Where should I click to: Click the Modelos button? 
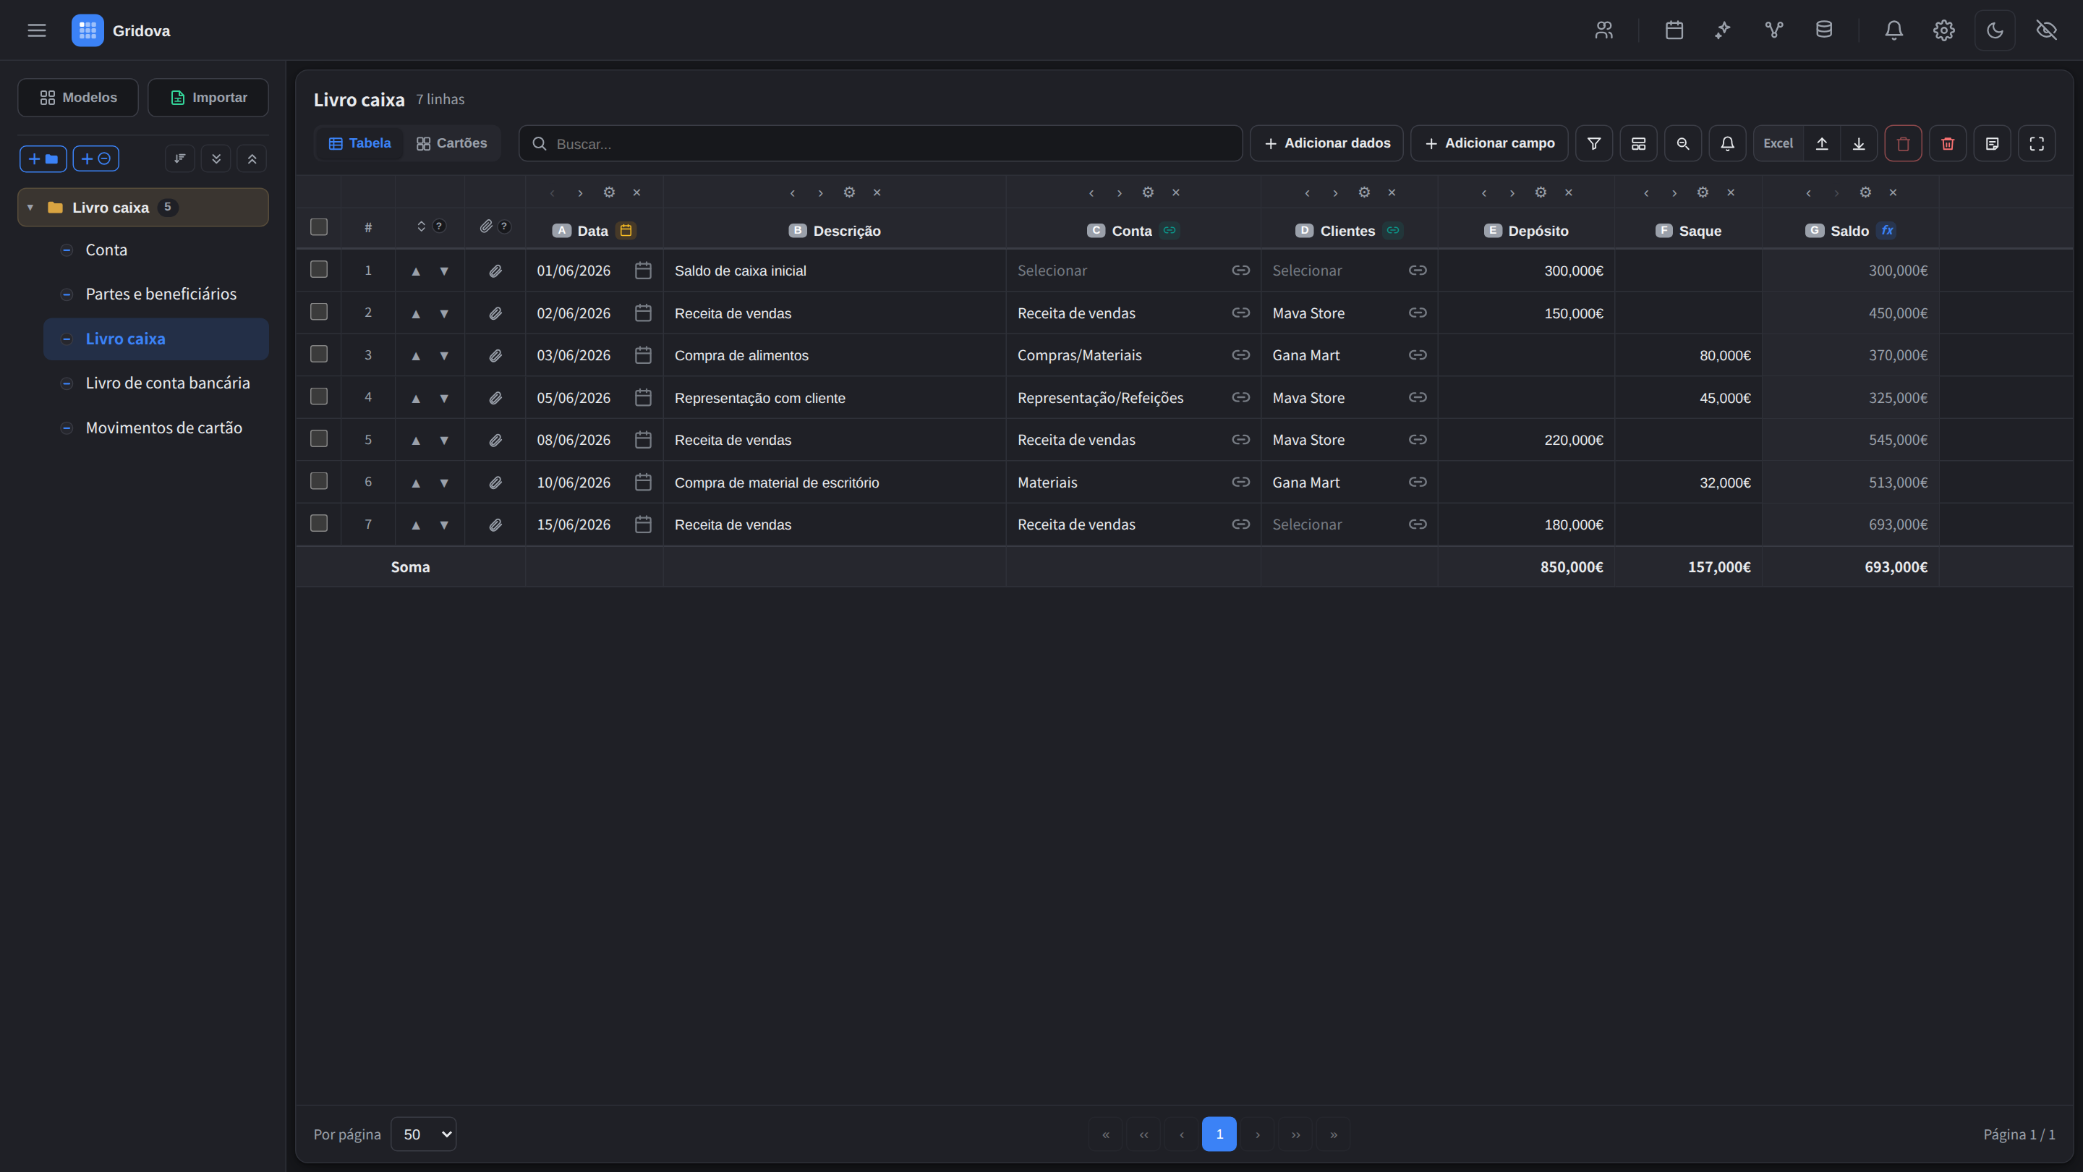(77, 98)
